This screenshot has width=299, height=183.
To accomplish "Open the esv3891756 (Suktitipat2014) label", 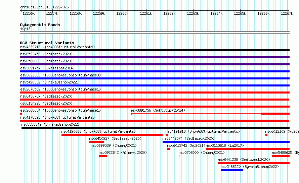I will point(158,110).
